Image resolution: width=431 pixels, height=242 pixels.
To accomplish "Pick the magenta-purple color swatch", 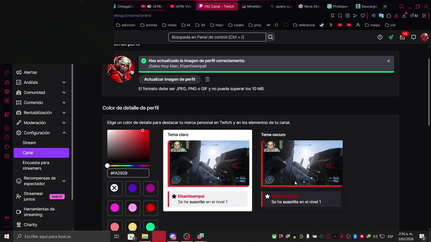I will pyautogui.click(x=151, y=188).
